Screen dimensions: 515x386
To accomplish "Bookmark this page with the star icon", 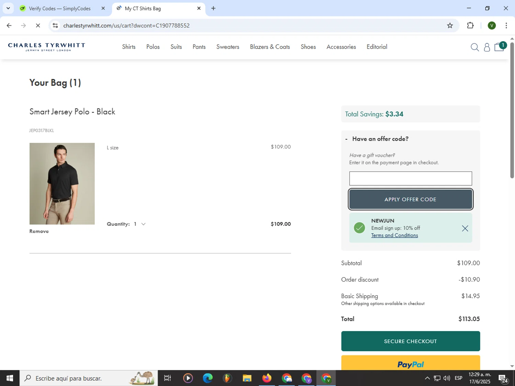I will 450,25.
